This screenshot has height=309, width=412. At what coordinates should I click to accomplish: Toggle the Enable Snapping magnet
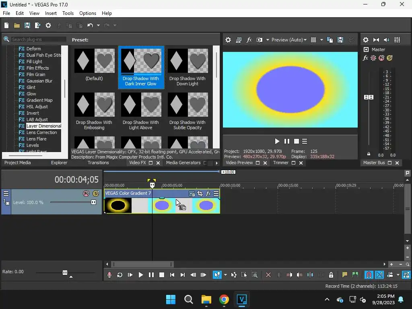pos(369,275)
